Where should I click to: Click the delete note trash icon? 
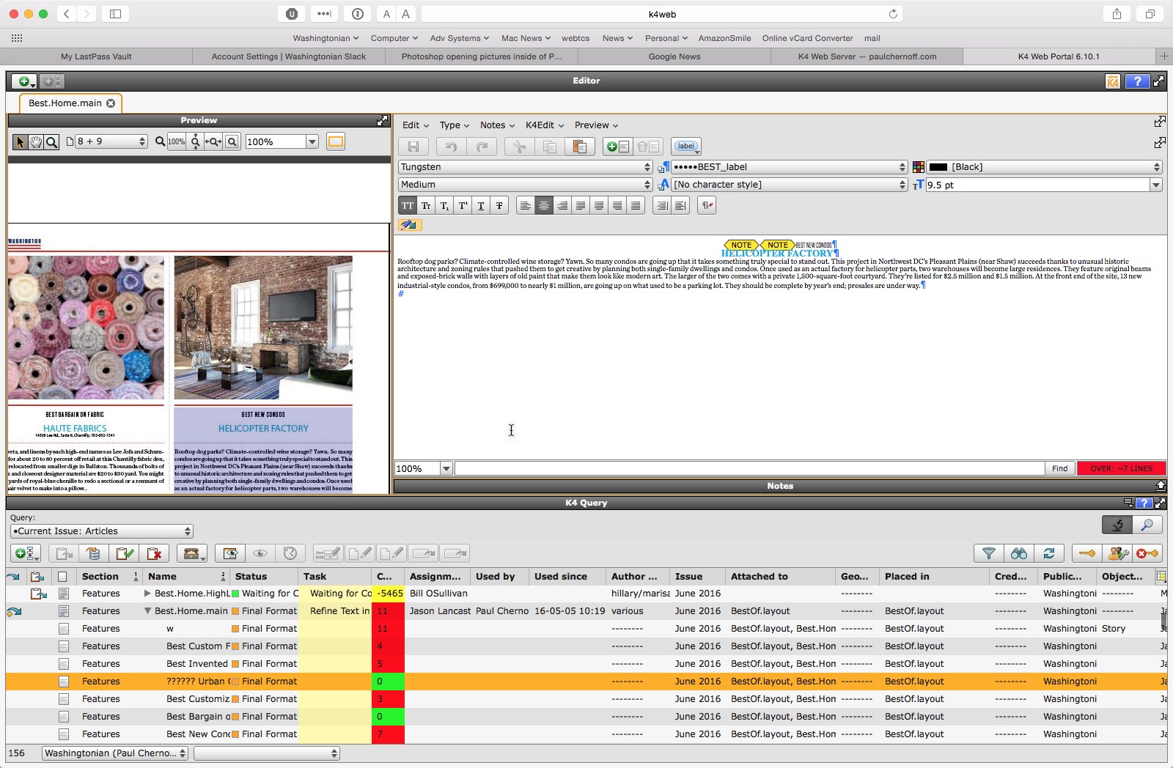(x=648, y=147)
